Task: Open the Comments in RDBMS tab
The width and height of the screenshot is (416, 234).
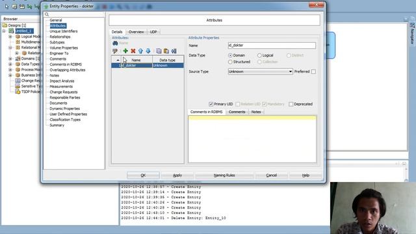Action: click(207, 112)
